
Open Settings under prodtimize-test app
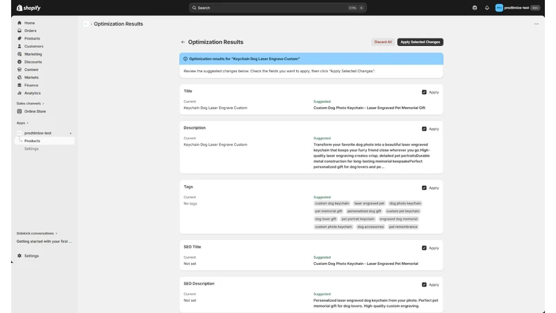point(31,149)
